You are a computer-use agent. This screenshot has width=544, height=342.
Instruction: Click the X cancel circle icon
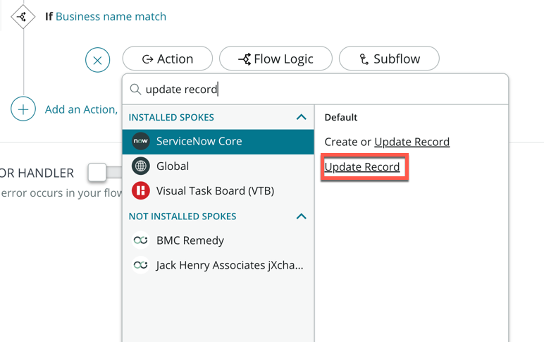coord(97,60)
